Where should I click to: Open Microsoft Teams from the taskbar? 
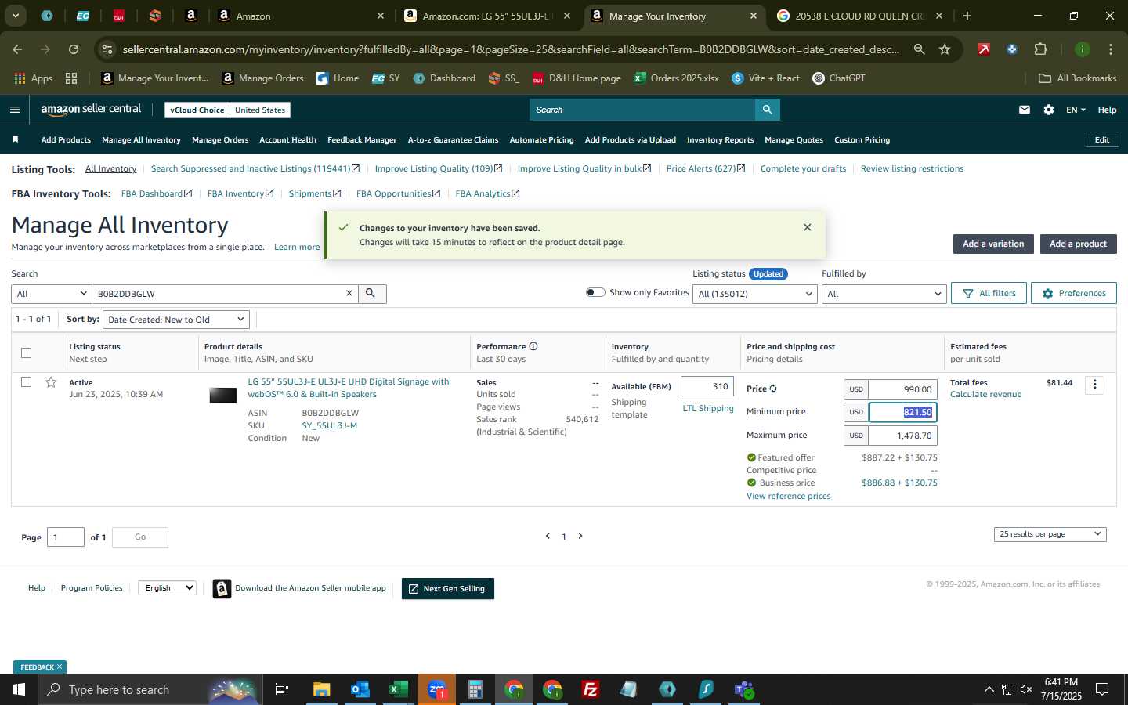coord(744,689)
